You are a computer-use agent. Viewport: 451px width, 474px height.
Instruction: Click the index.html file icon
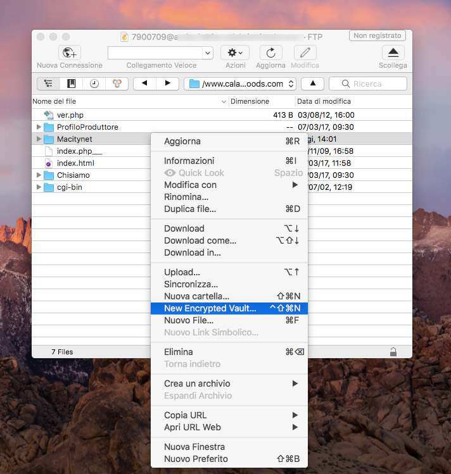click(48, 163)
